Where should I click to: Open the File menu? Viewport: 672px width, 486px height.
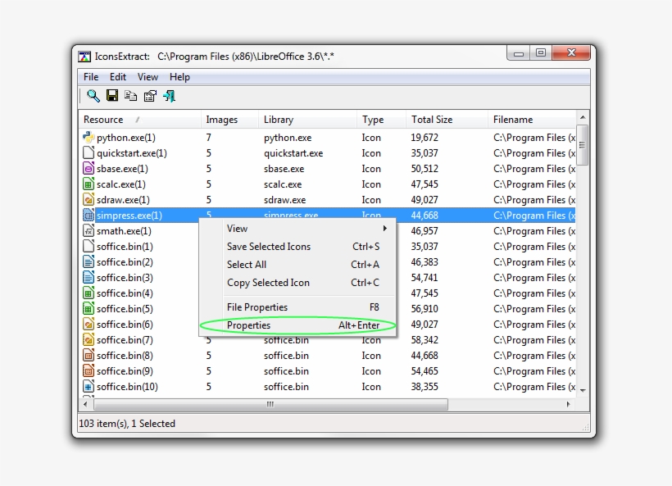90,76
